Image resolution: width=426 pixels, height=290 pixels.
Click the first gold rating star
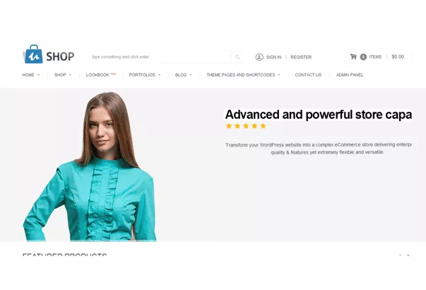point(229,126)
